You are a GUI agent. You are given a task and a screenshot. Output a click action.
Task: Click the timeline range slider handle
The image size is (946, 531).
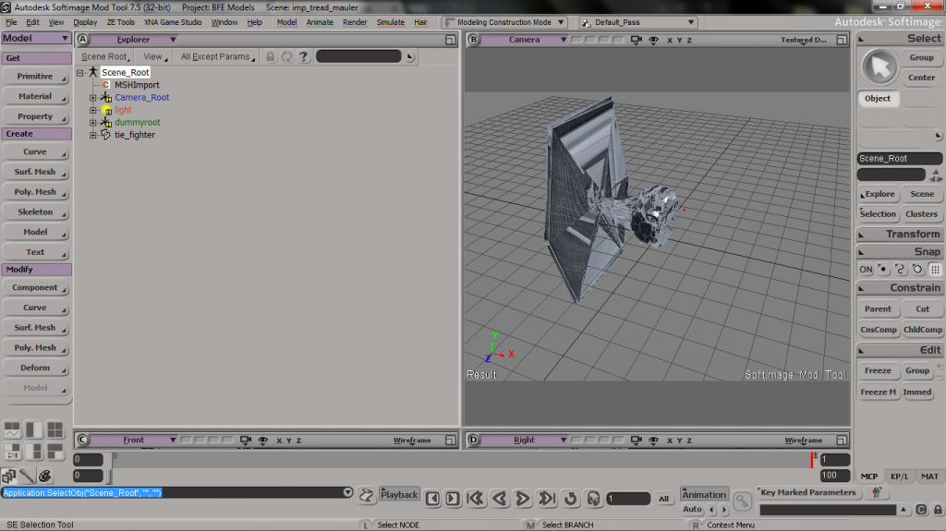tap(109, 477)
